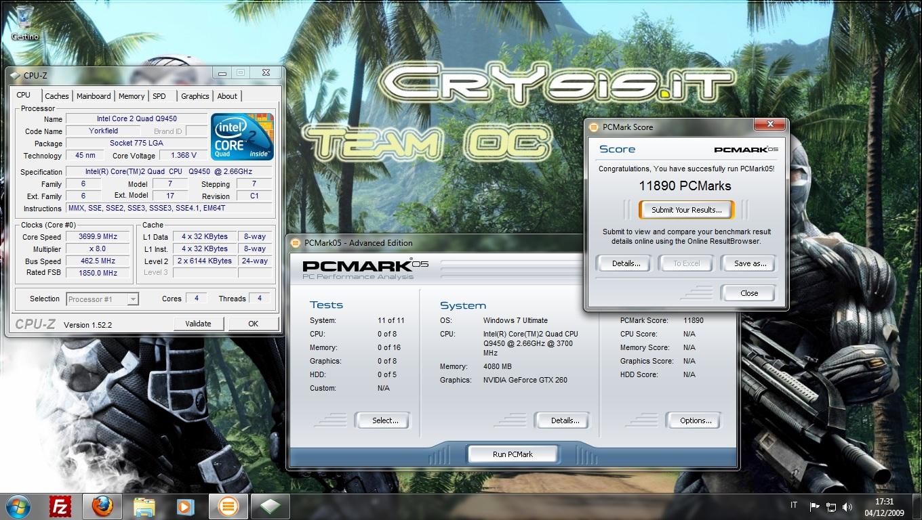Click the NVIDIA GeForce GTX 260 text
The width and height of the screenshot is (922, 520).
point(525,380)
